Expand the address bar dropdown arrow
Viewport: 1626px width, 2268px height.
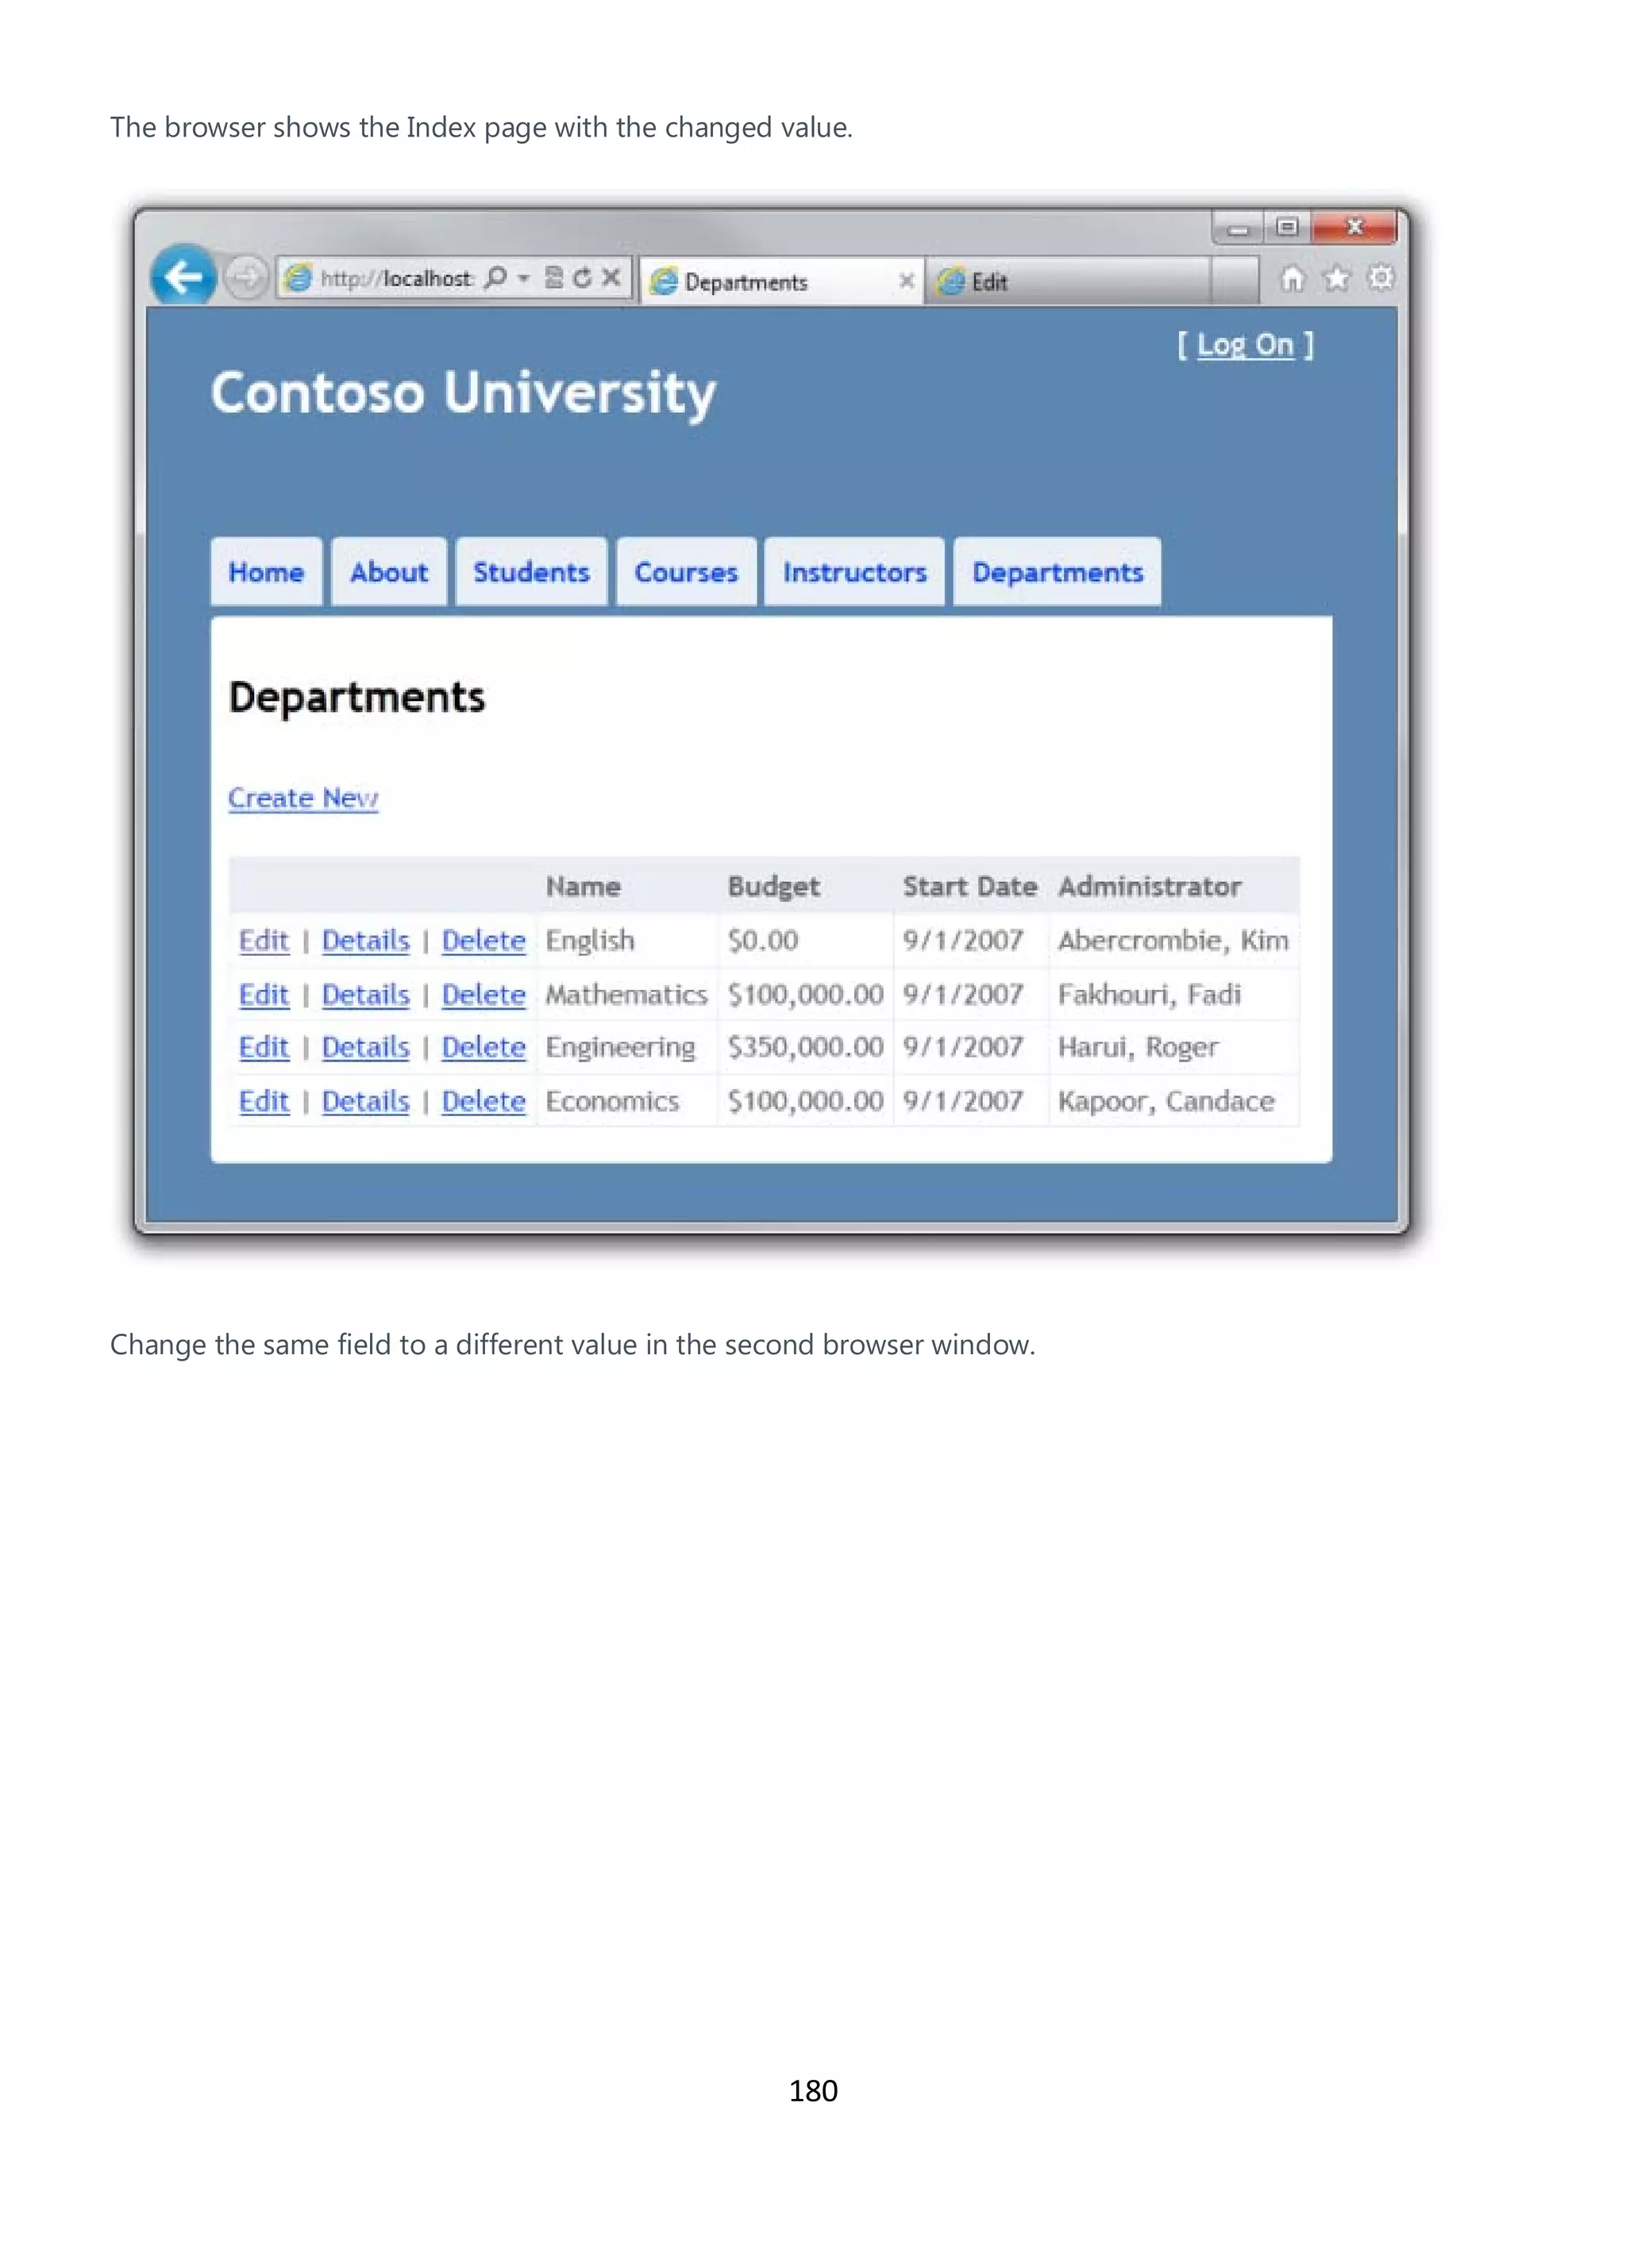click(523, 278)
